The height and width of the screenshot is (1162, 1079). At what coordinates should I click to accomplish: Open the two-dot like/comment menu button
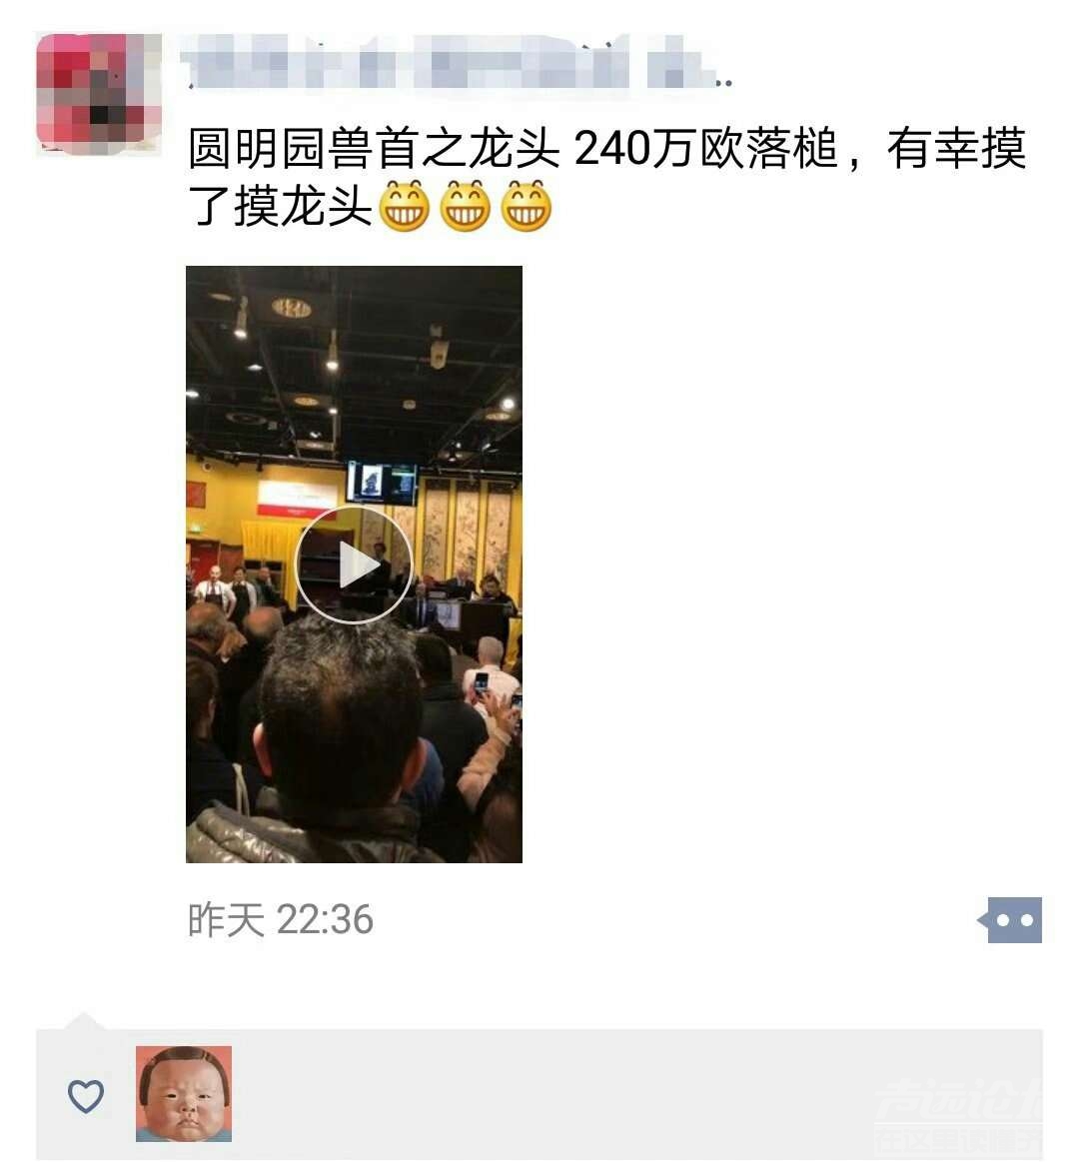click(x=1009, y=919)
